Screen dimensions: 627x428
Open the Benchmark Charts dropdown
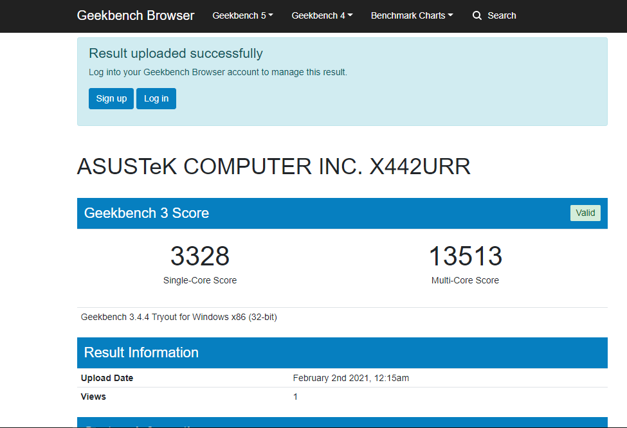tap(412, 15)
